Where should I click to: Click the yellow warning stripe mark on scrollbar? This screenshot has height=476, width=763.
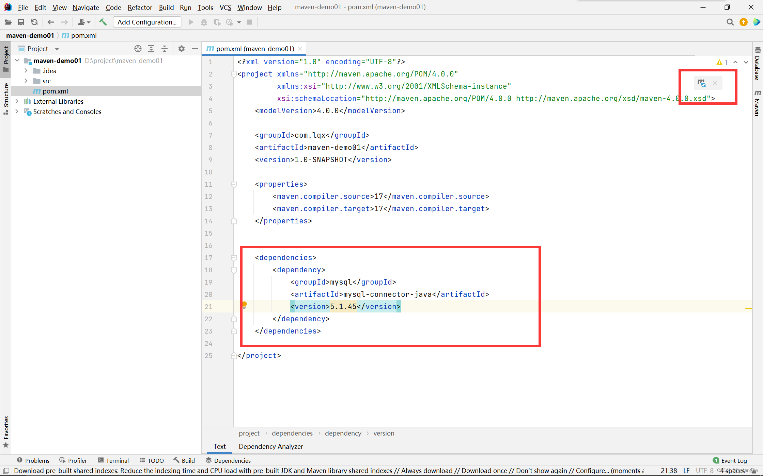pos(748,308)
